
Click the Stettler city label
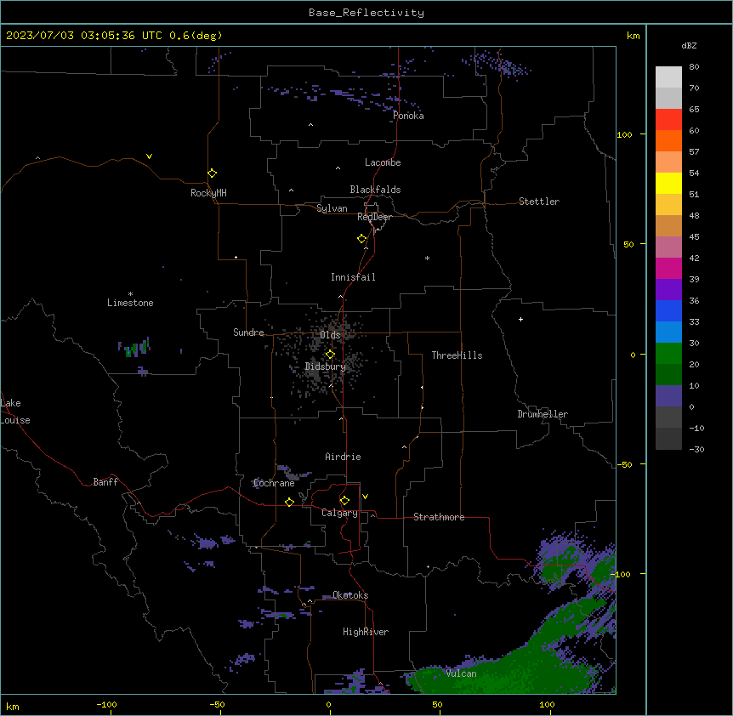(x=539, y=202)
